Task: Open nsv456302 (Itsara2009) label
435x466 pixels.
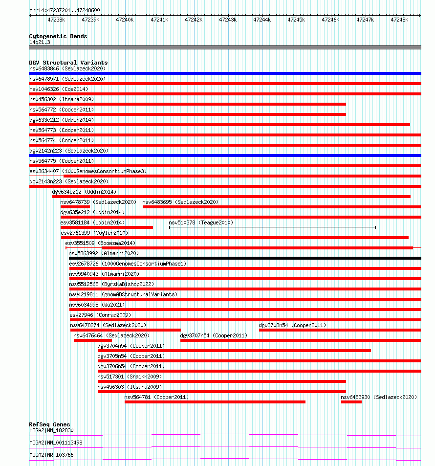Action: coord(62,99)
